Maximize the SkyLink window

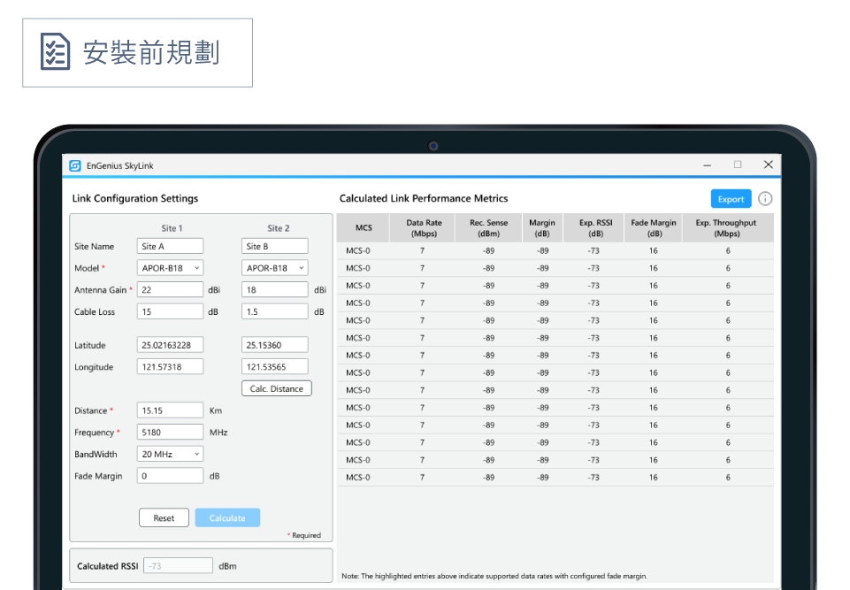tap(738, 165)
